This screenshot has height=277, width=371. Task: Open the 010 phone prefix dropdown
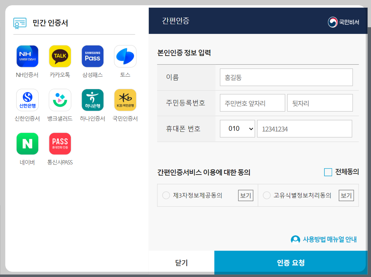[x=237, y=129]
